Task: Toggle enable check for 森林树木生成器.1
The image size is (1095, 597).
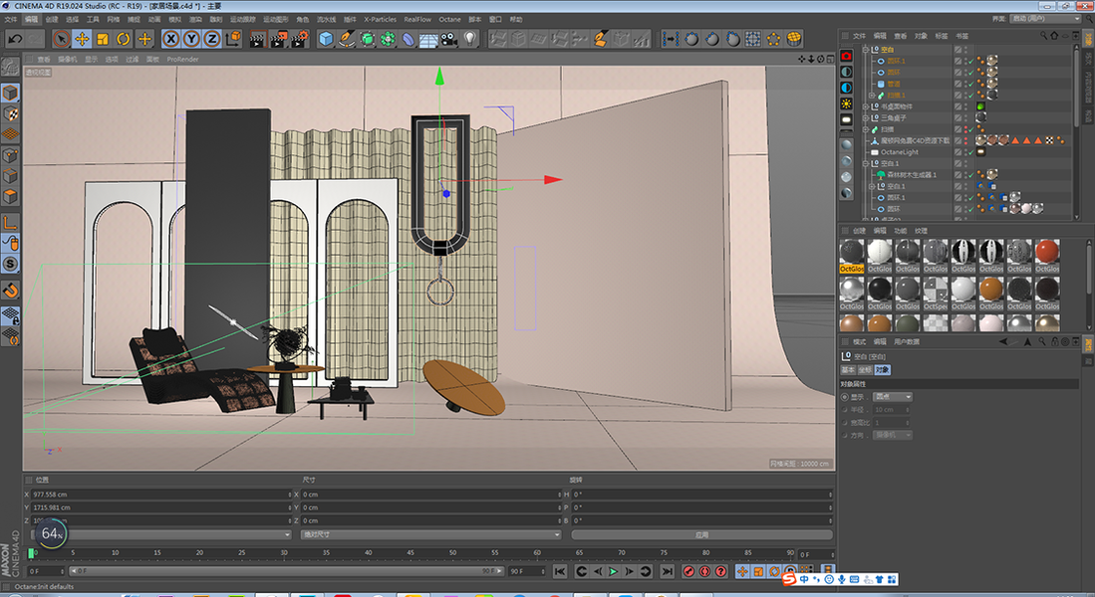Action: [970, 175]
